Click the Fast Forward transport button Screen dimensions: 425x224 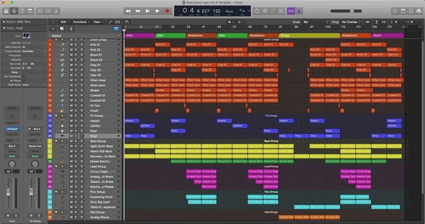point(138,11)
